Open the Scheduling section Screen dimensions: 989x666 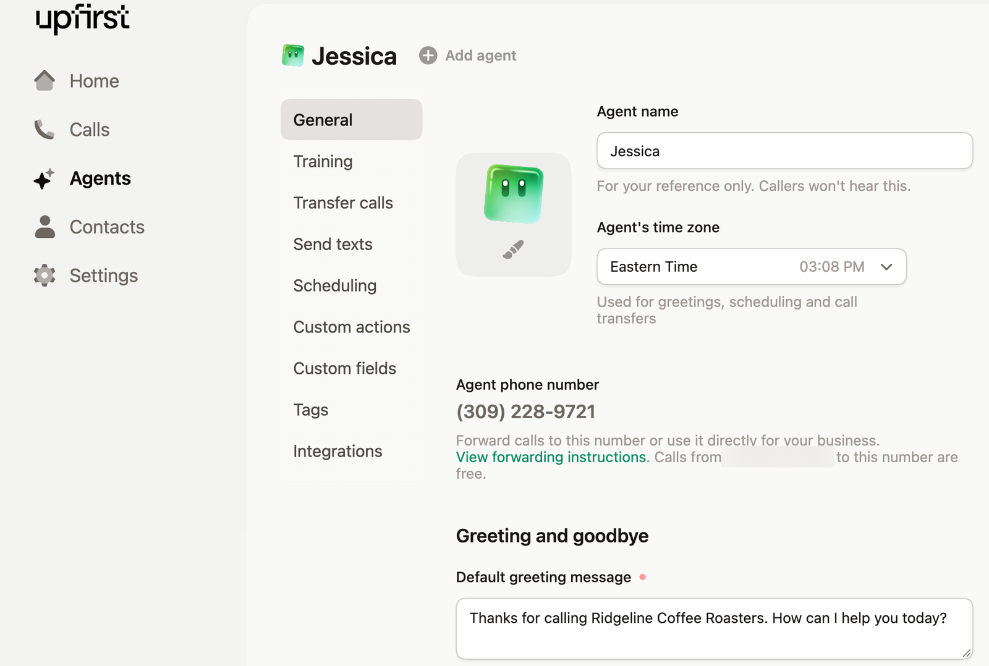click(x=335, y=285)
